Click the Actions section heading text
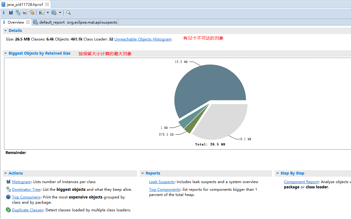 pos(16,173)
